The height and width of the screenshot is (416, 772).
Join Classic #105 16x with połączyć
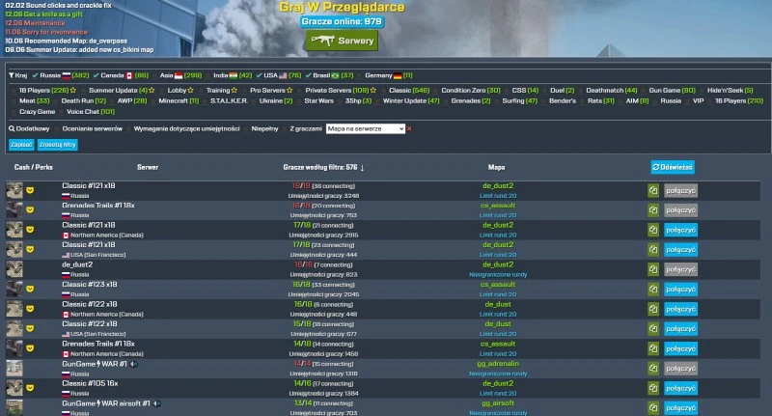(681, 388)
